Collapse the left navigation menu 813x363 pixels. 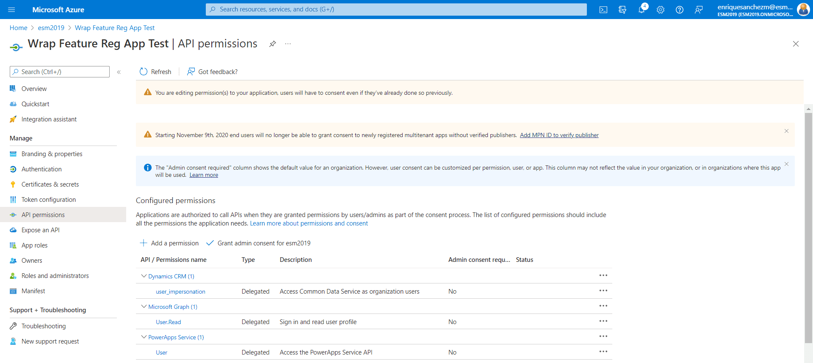coord(119,72)
